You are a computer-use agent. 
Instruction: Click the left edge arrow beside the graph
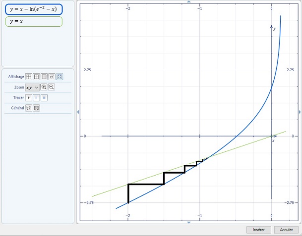(x=77, y=112)
